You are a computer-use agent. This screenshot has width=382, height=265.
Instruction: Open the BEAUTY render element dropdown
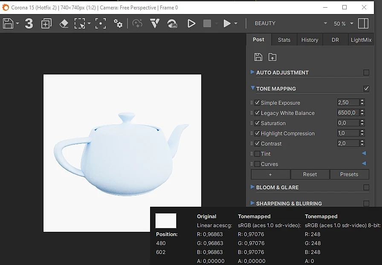coord(290,23)
